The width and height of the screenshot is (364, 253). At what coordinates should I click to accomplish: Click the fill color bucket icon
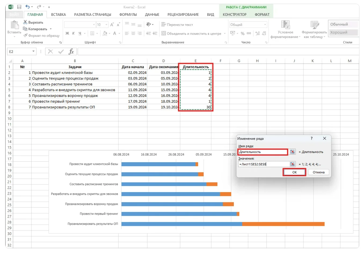click(x=105, y=34)
